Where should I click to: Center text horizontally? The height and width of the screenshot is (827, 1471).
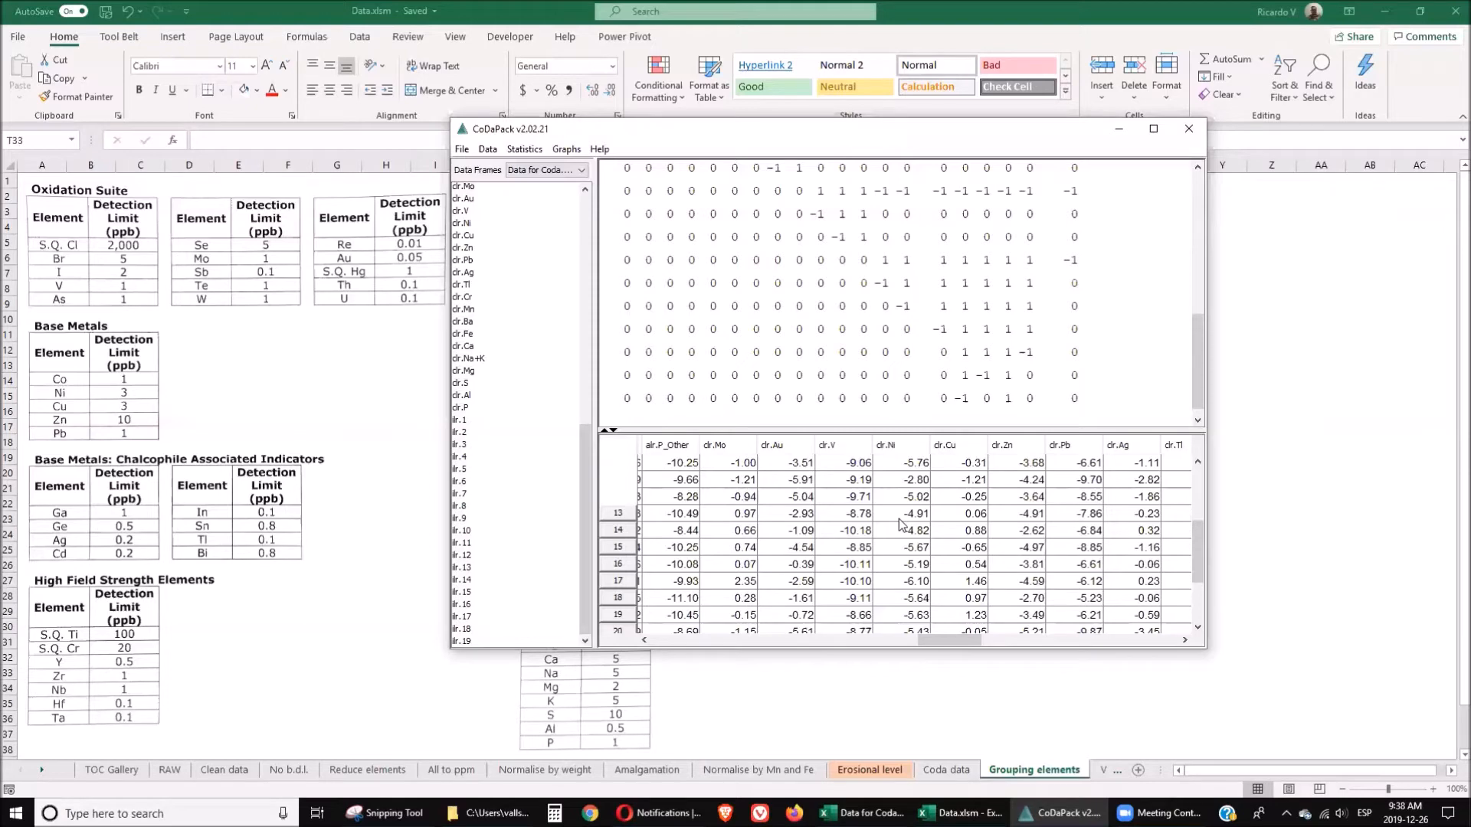tap(329, 90)
